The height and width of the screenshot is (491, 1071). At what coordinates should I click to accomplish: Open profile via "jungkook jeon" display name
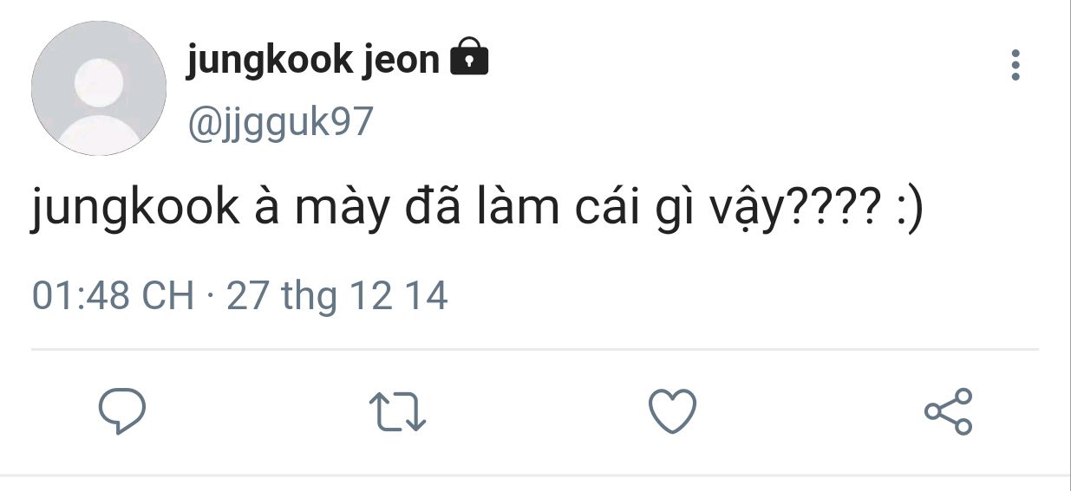[313, 60]
